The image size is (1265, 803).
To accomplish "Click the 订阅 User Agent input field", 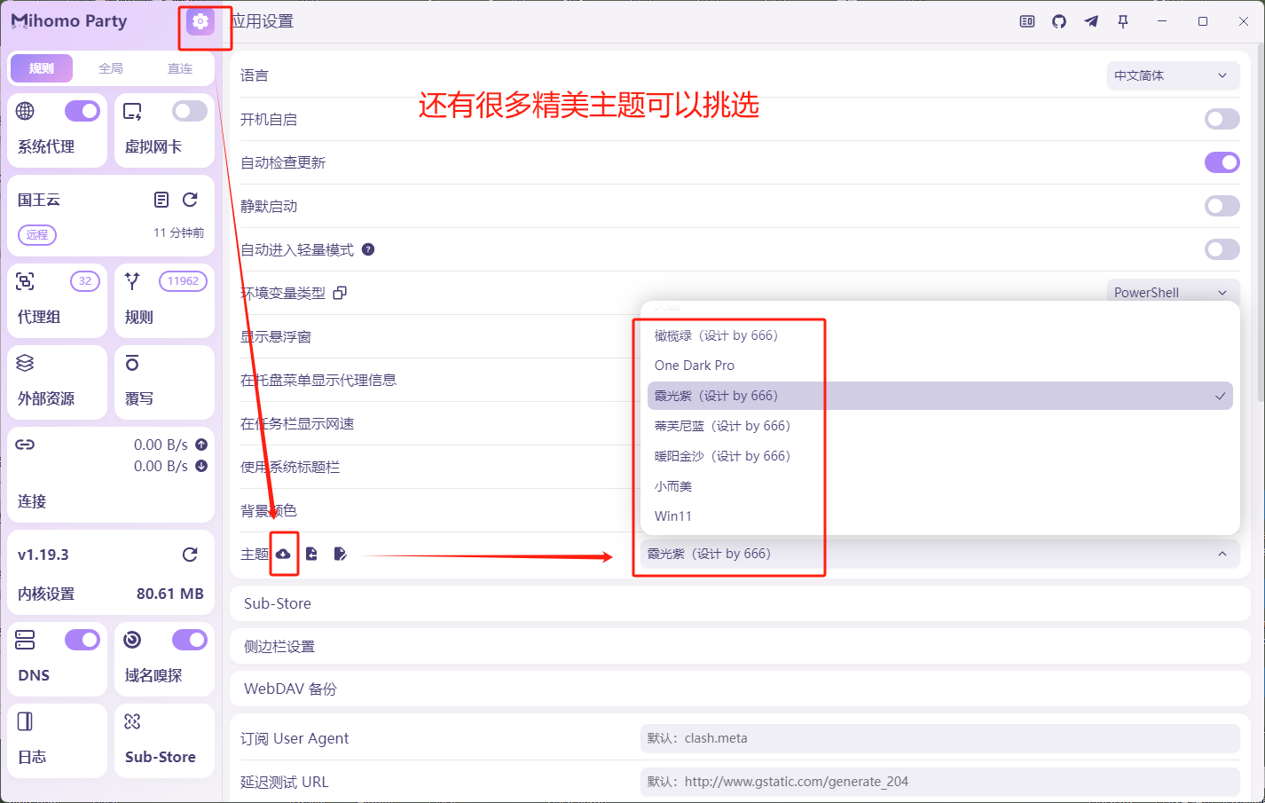I will tap(939, 738).
